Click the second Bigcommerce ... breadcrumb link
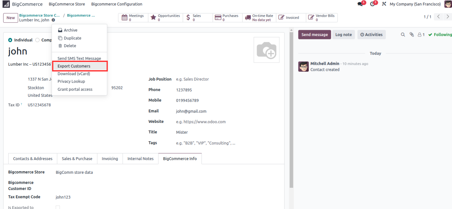The image size is (452, 209). 81,15
